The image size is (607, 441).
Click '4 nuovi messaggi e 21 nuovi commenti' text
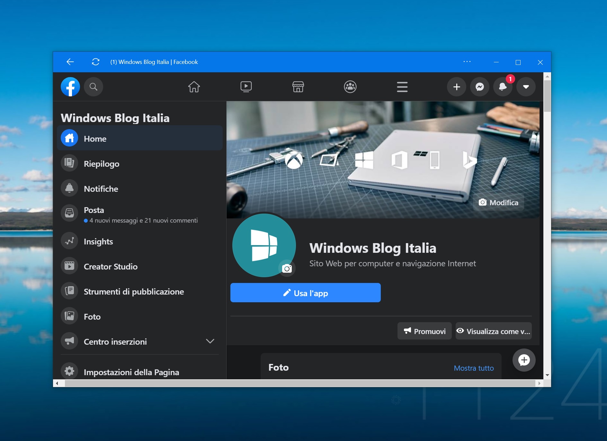tap(144, 220)
